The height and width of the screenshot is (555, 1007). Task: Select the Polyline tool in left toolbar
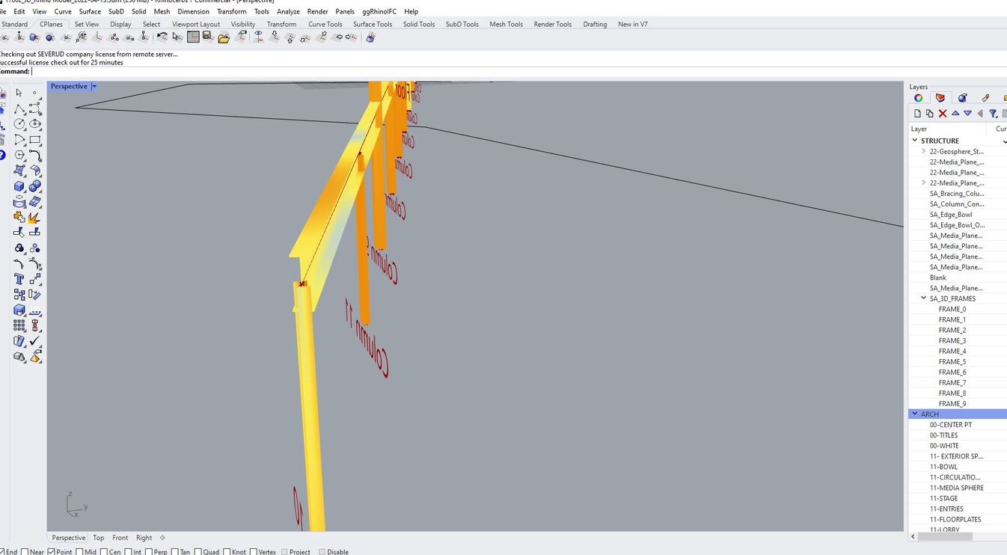(x=19, y=109)
